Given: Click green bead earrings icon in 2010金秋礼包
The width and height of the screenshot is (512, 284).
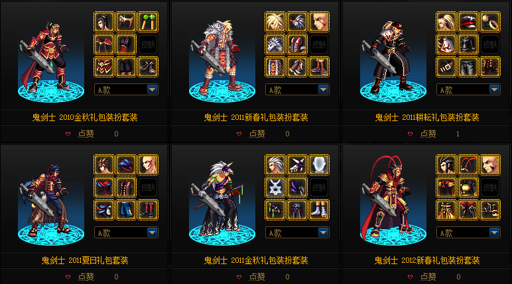Looking at the screenshot, I should (148, 22).
